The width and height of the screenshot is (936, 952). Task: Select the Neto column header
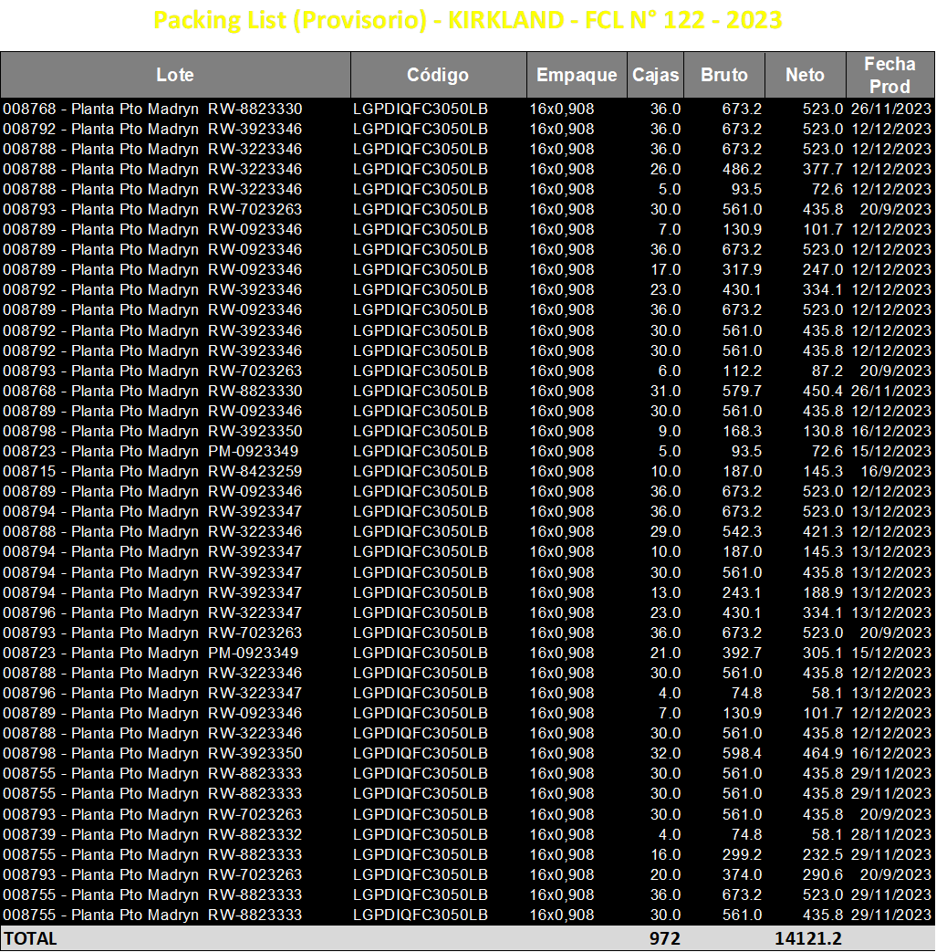pyautogui.click(x=806, y=75)
